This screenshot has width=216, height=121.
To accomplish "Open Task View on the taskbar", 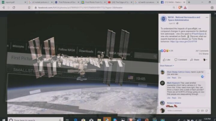I will (x=67, y=120).
